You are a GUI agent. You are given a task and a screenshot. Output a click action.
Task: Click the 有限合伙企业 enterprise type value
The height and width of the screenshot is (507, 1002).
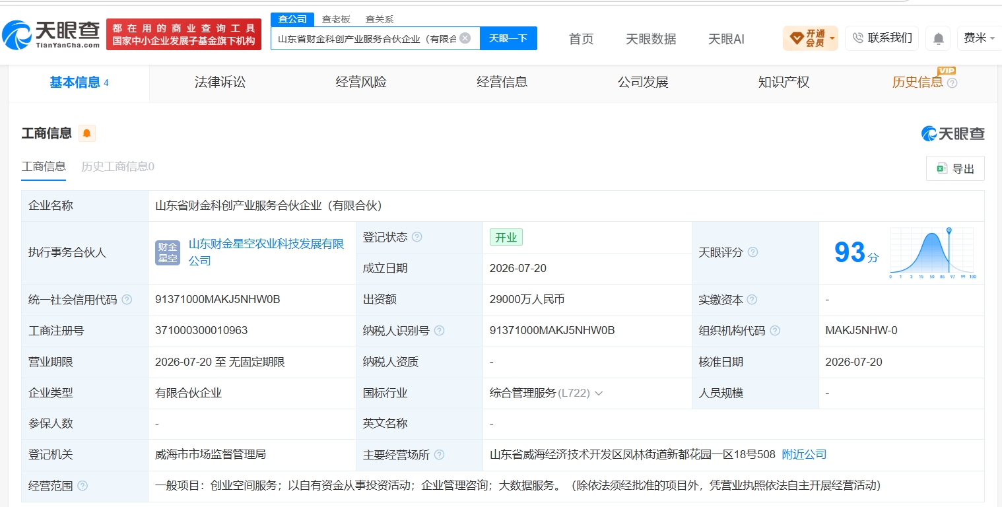pyautogui.click(x=188, y=393)
